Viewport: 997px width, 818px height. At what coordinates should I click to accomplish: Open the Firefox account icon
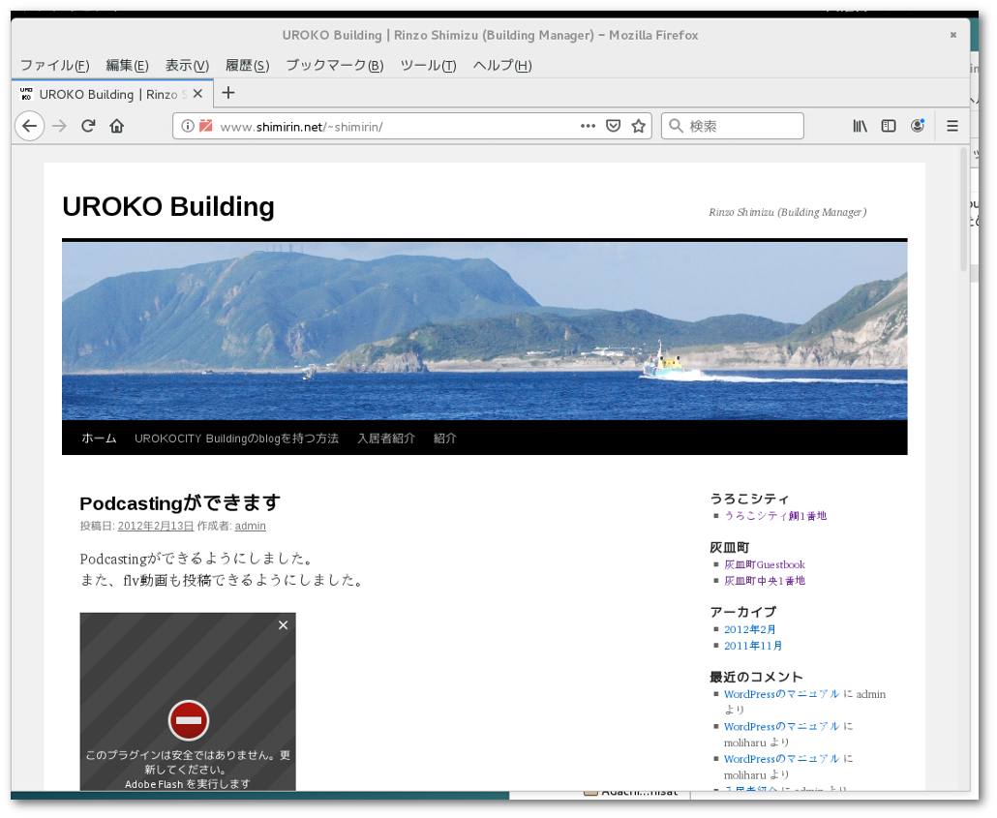click(x=917, y=126)
